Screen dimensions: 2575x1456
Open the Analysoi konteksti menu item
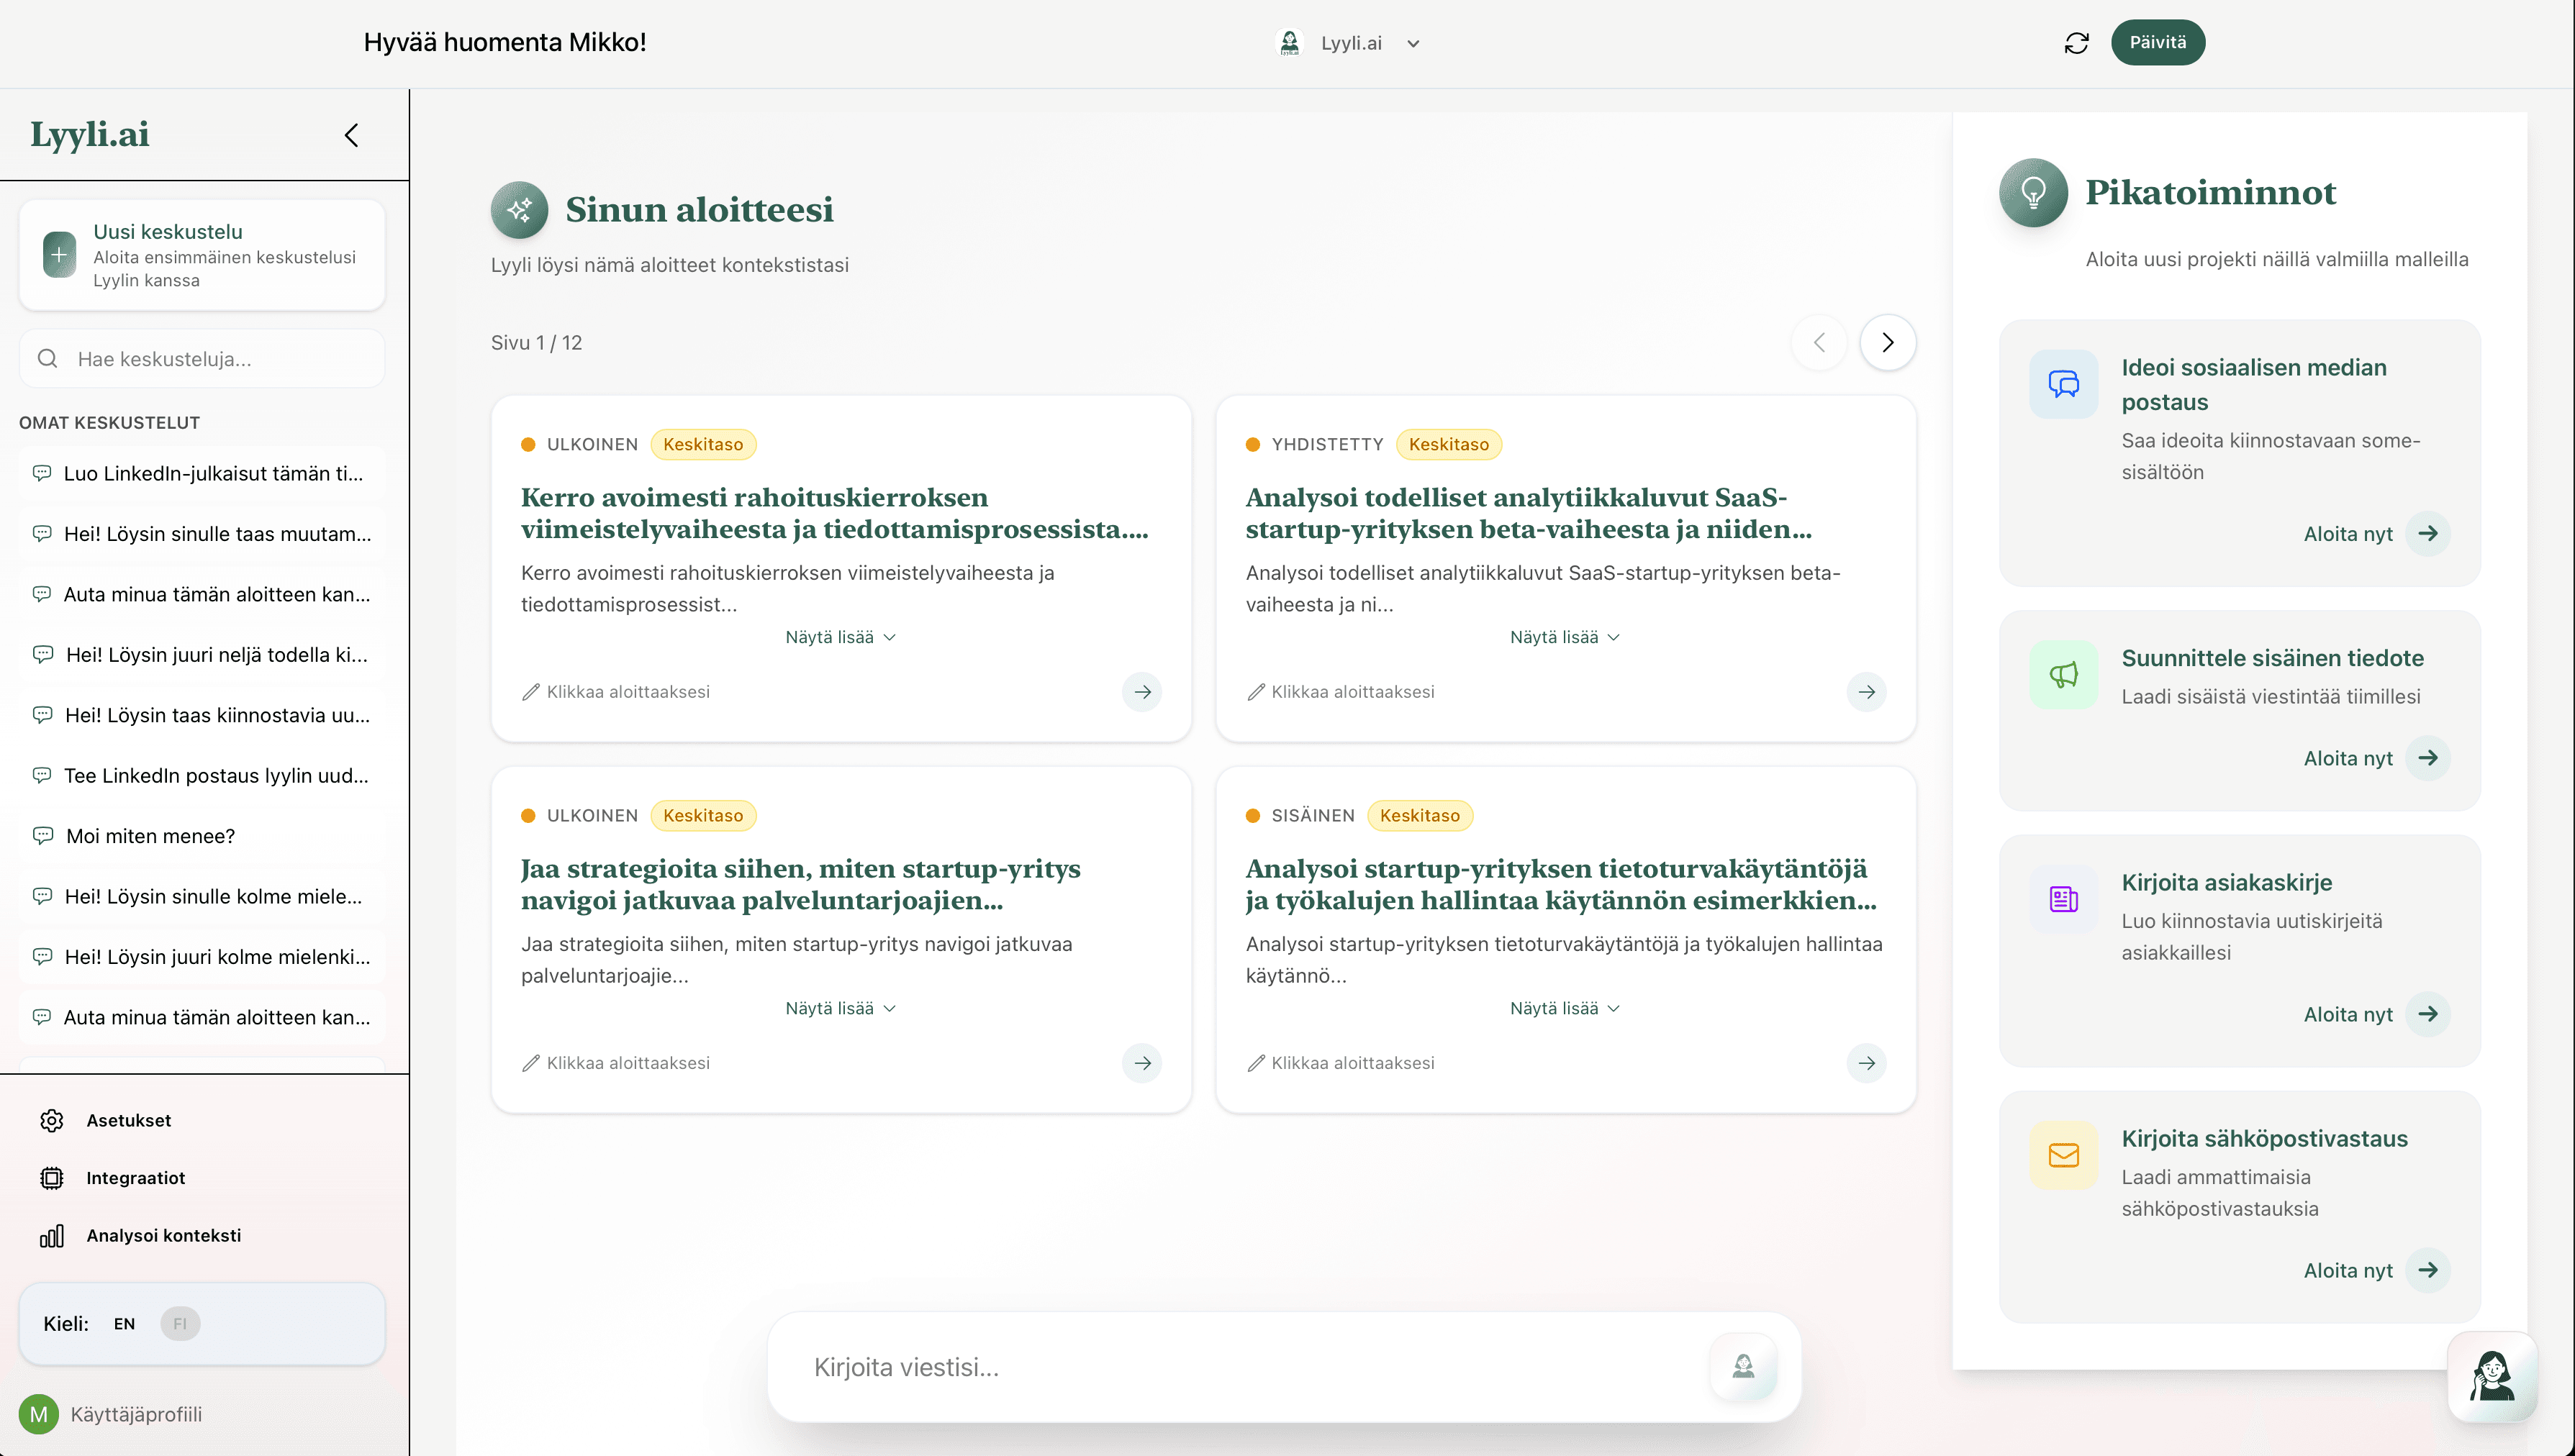[163, 1236]
